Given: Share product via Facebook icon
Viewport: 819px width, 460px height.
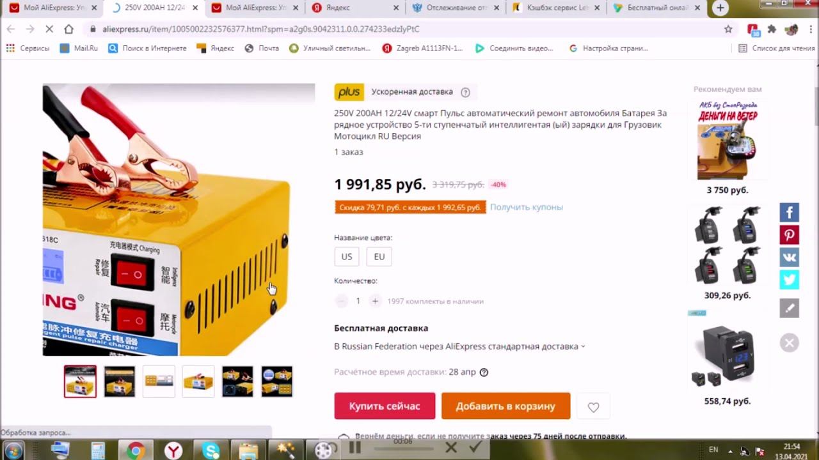Looking at the screenshot, I should [x=789, y=212].
